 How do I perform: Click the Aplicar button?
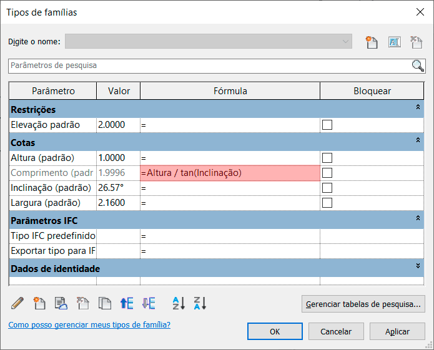(397, 332)
